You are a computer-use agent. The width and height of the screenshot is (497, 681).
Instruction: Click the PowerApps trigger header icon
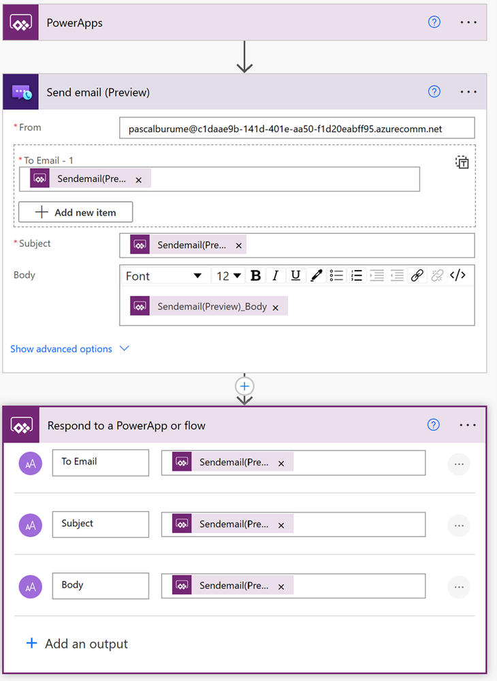pyautogui.click(x=21, y=22)
